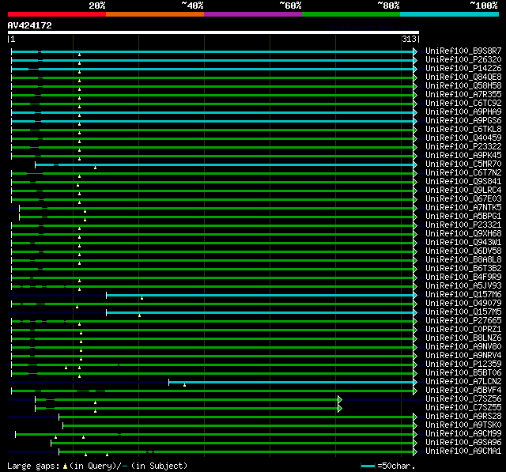This screenshot has width=506, height=472.
Task: Click the yellow query-gap legend marker
Action: (65, 466)
